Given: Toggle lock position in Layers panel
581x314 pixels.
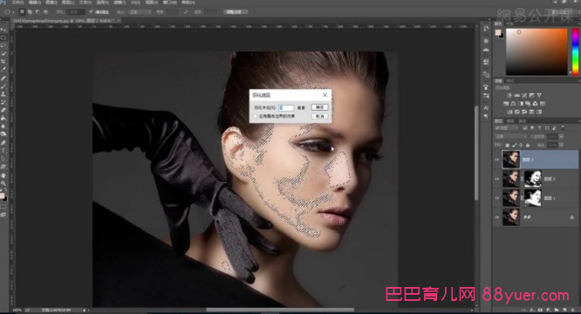Looking at the screenshot, I should tap(521, 145).
